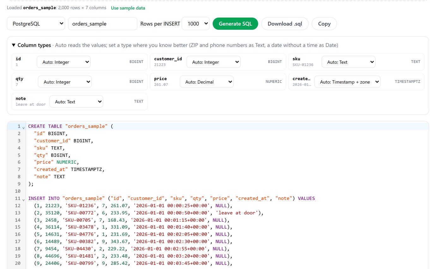The height and width of the screenshot is (269, 436).
Task: Open the type dropdown for customer_id column
Action: pos(214,62)
